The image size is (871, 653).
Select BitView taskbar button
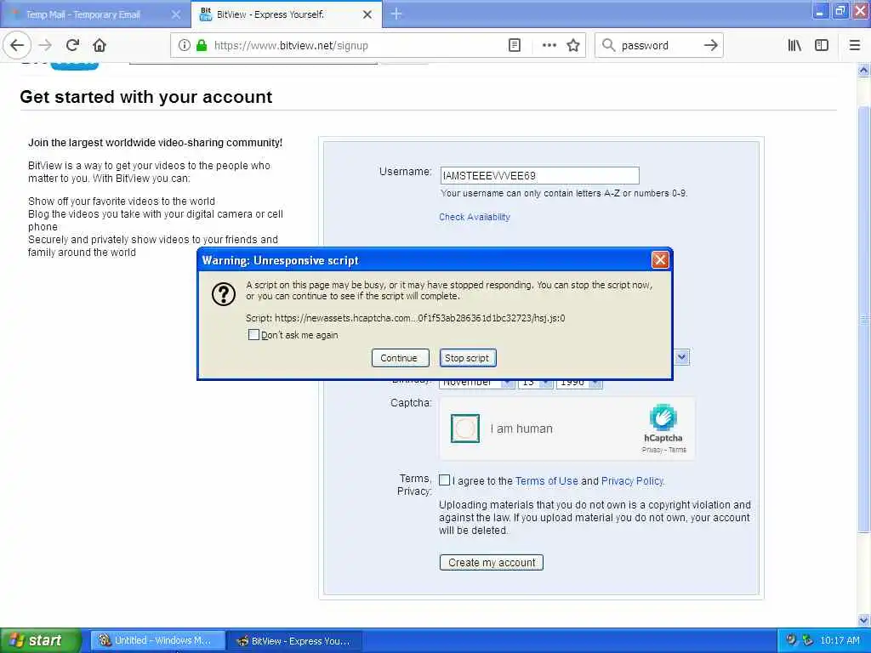pyautogui.click(x=295, y=641)
